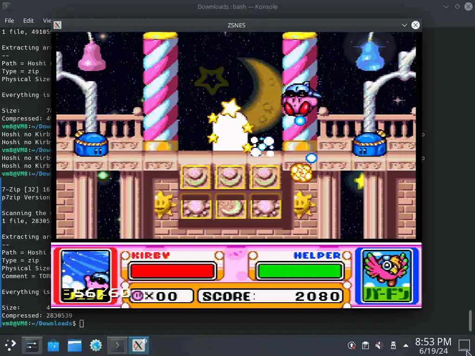Open the ZSNES window minimize chevron
The image size is (475, 356).
click(x=404, y=25)
